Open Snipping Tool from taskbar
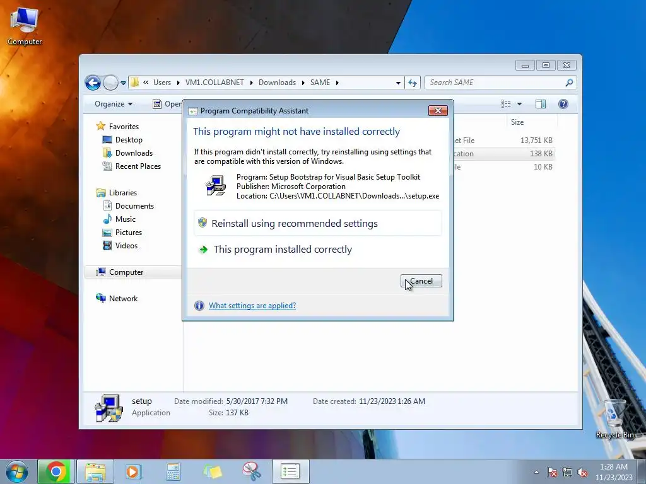The width and height of the screenshot is (646, 484). coord(251,471)
